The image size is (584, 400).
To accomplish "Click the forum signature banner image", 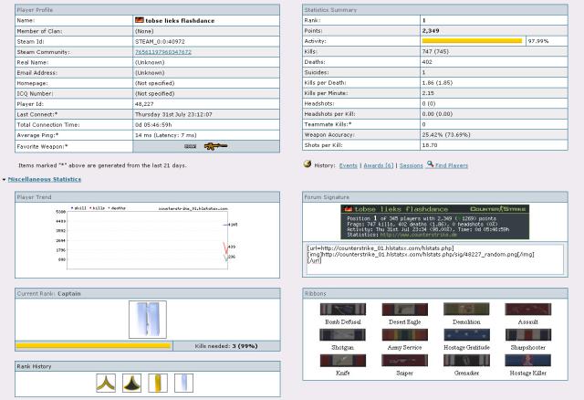I will pyautogui.click(x=438, y=222).
